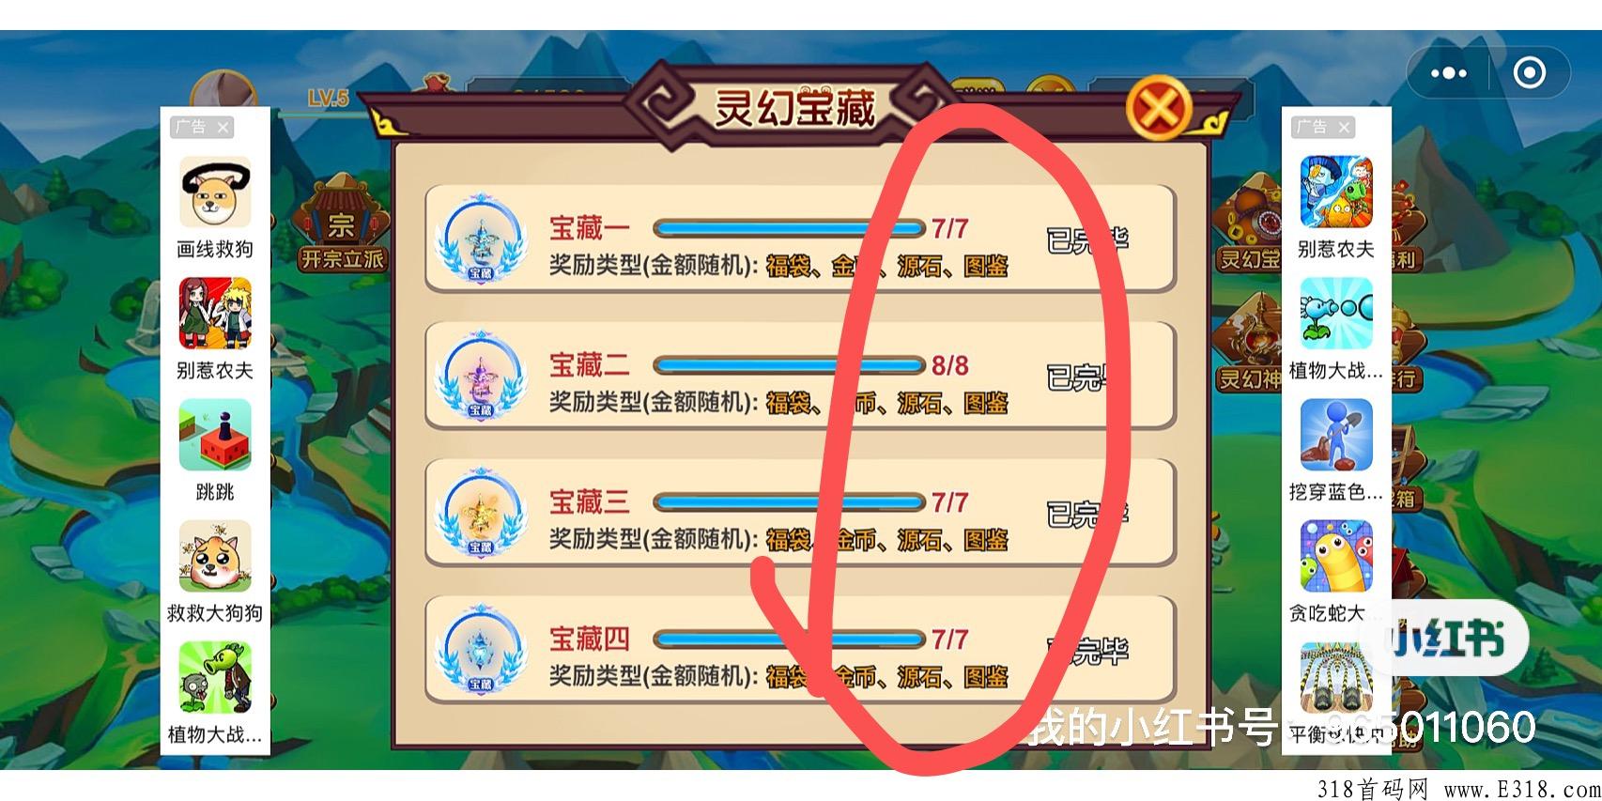Tap the mini-program circle close target button
This screenshot has height=801, width=1602.
click(1530, 73)
